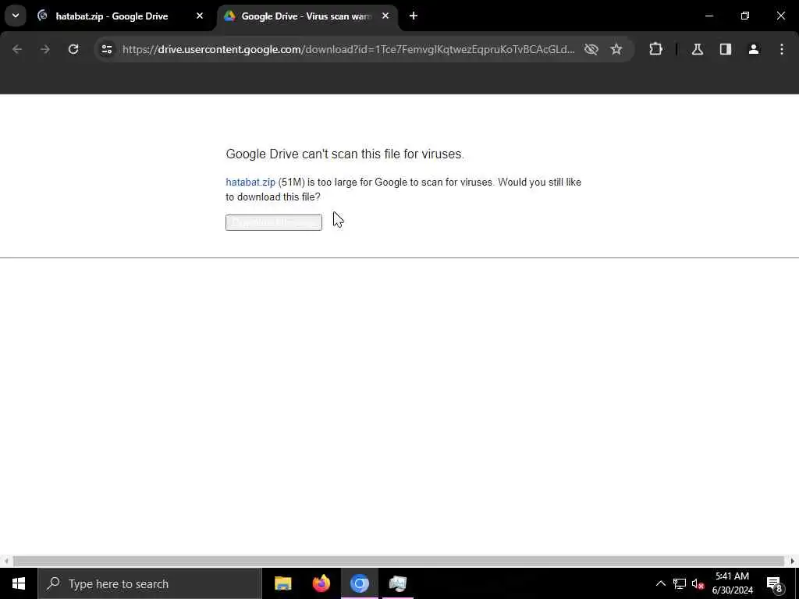This screenshot has height=599, width=799.
Task: Open the clock showing 5:41 AM
Action: coord(732,583)
